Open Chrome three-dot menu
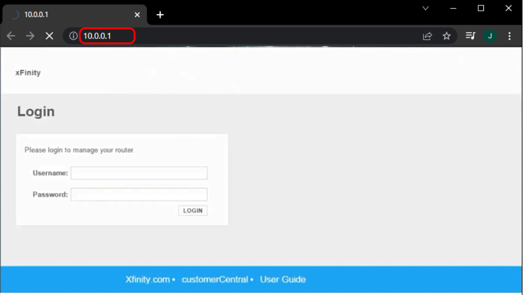Screen dimensions: 523x295 click(509, 36)
